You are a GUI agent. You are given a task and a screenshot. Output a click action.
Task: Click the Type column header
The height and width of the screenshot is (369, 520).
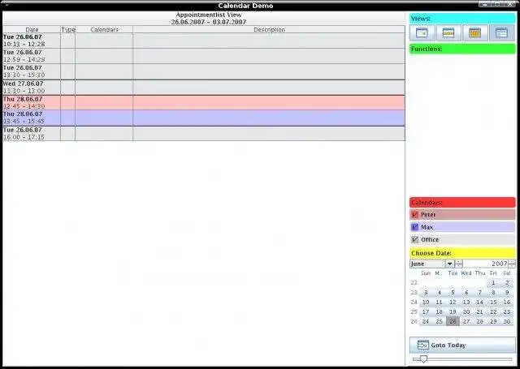pyautogui.click(x=68, y=29)
